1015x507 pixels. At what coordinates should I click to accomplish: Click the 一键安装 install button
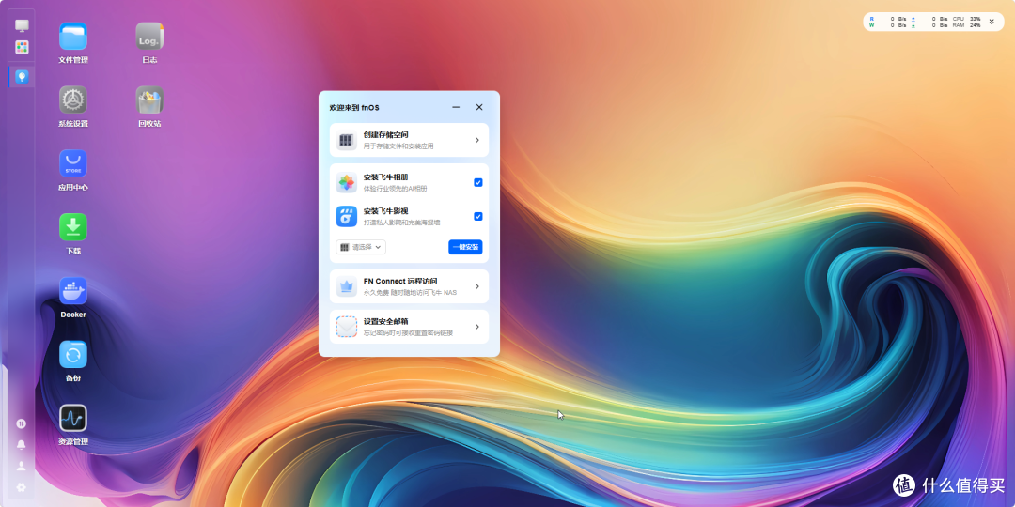(465, 247)
